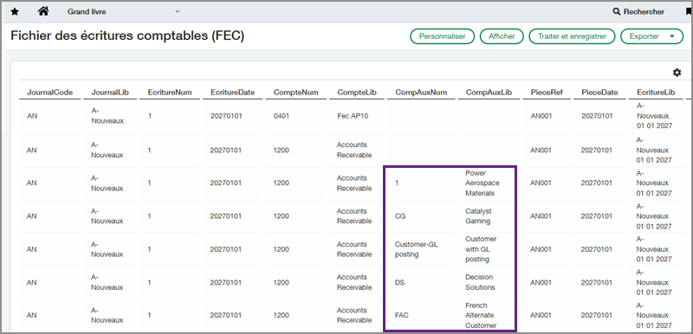693x334 pixels.
Task: Select the DS auxiliary number cell
Action: point(399,282)
